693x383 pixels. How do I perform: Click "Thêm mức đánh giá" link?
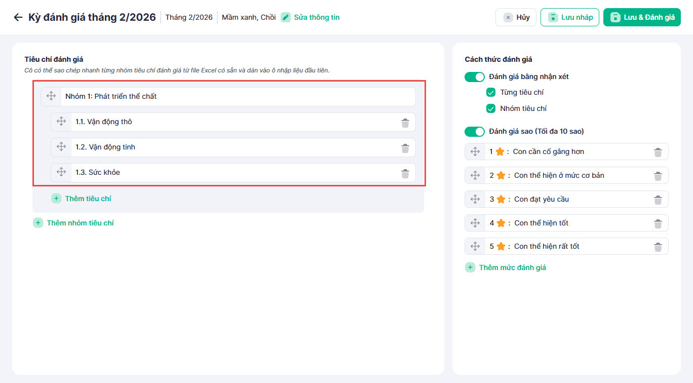(506, 267)
